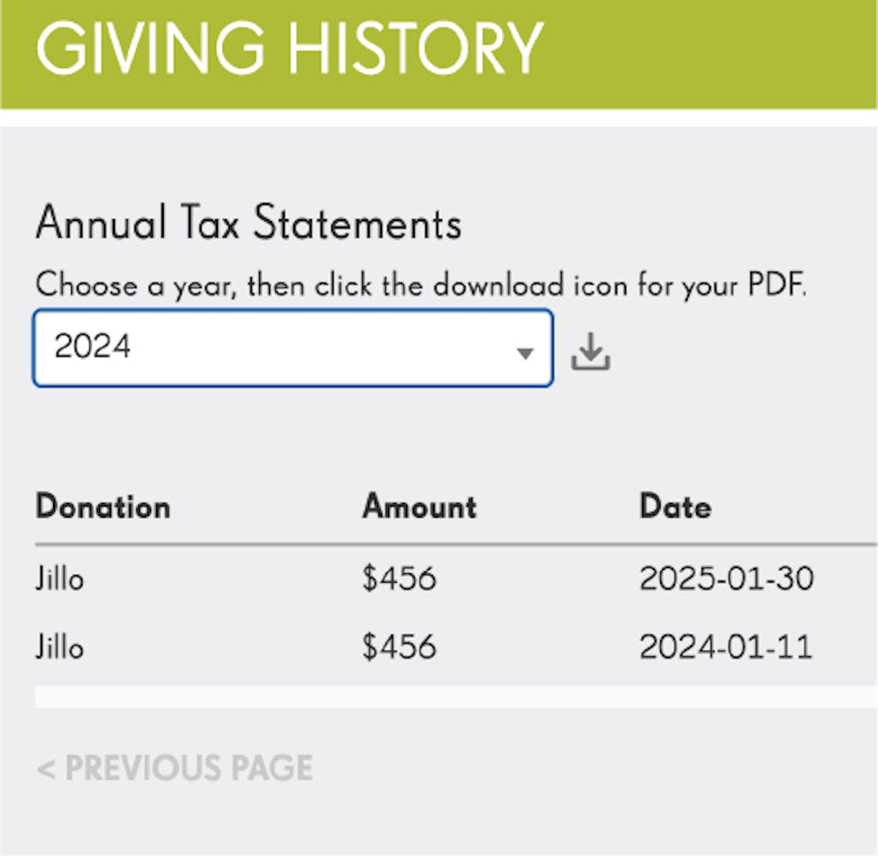Click the Amount column header
This screenshot has height=856, width=878.
419,506
